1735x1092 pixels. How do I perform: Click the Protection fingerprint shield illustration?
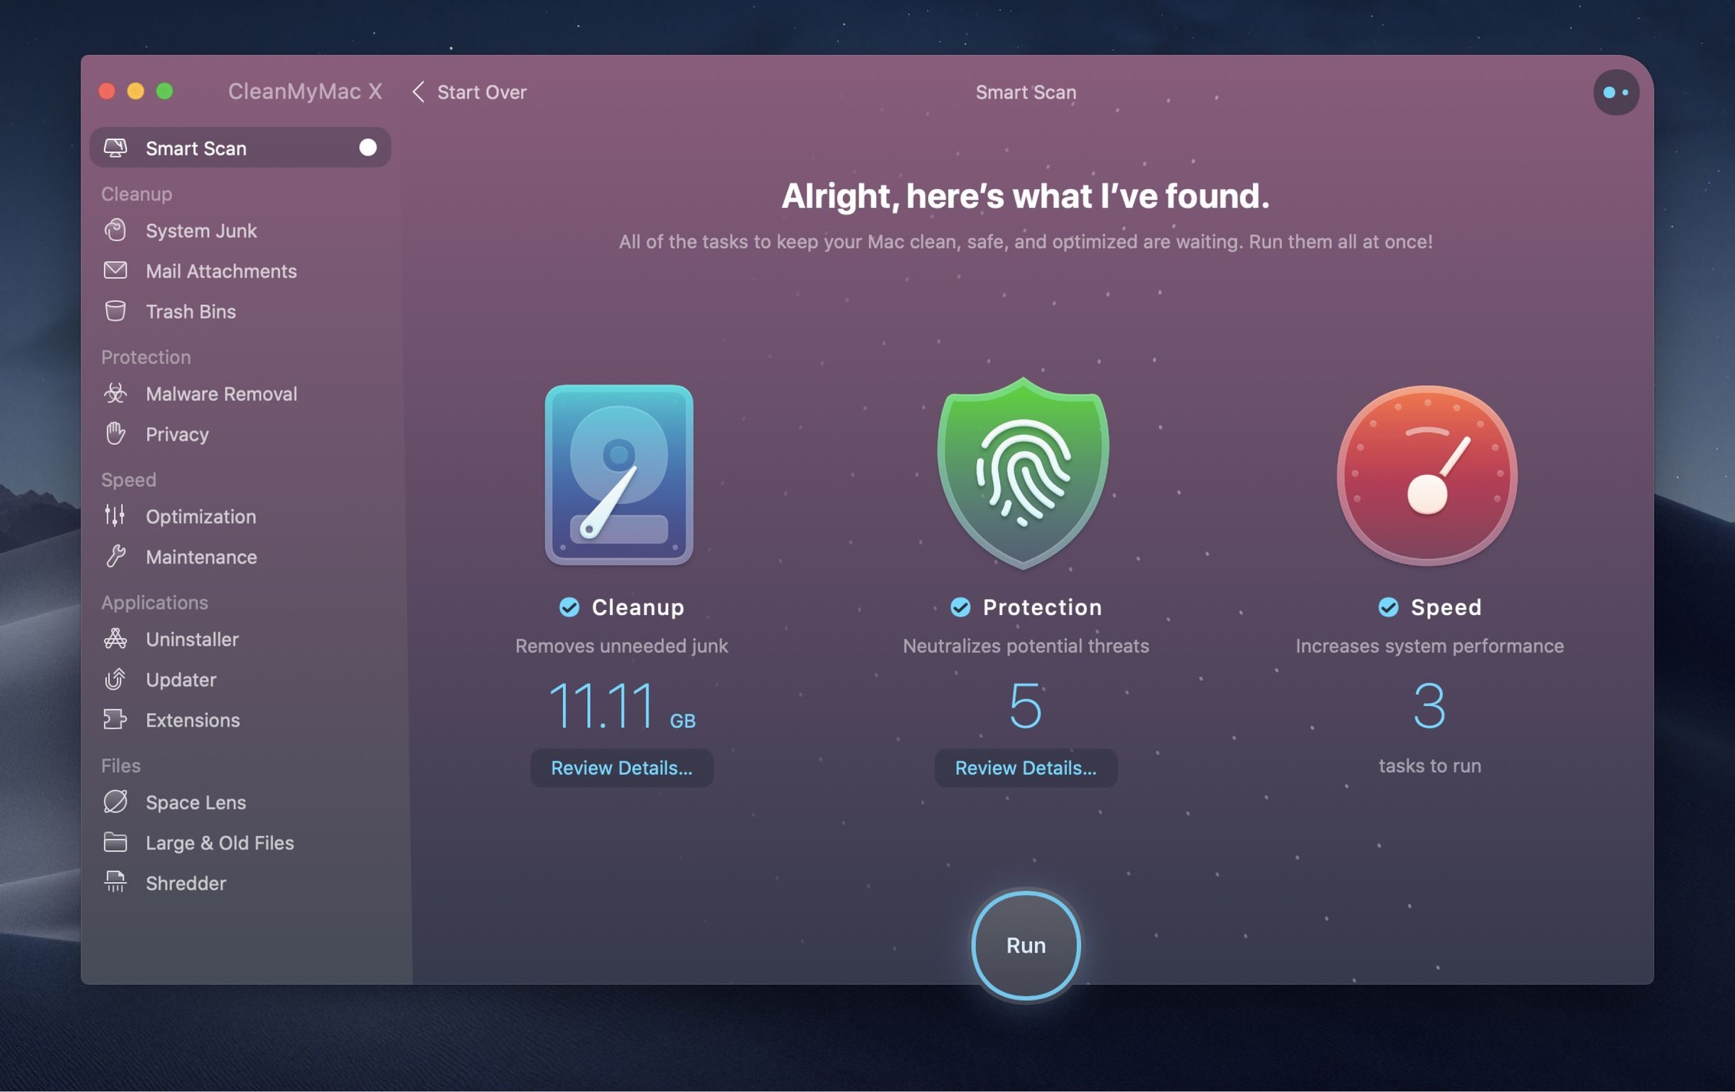click(1023, 473)
